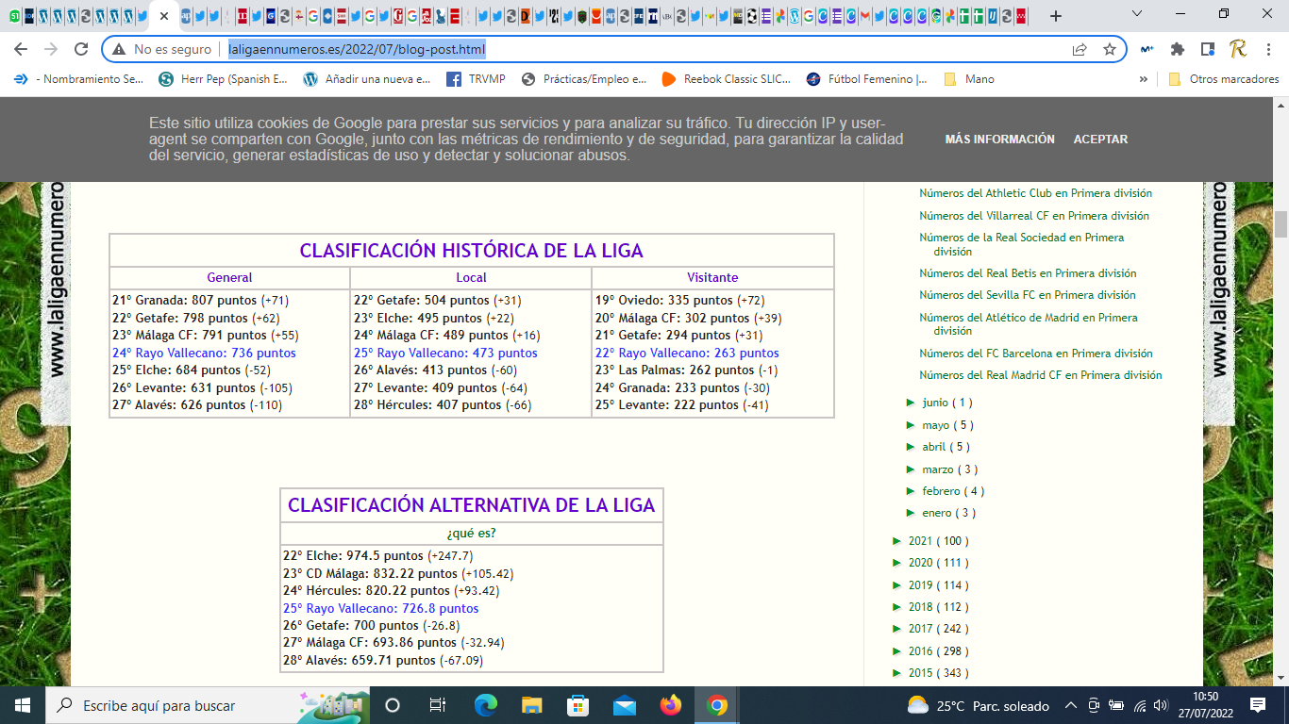Click the browser back arrow
Image resolution: width=1289 pixels, height=724 pixels.
[21, 49]
